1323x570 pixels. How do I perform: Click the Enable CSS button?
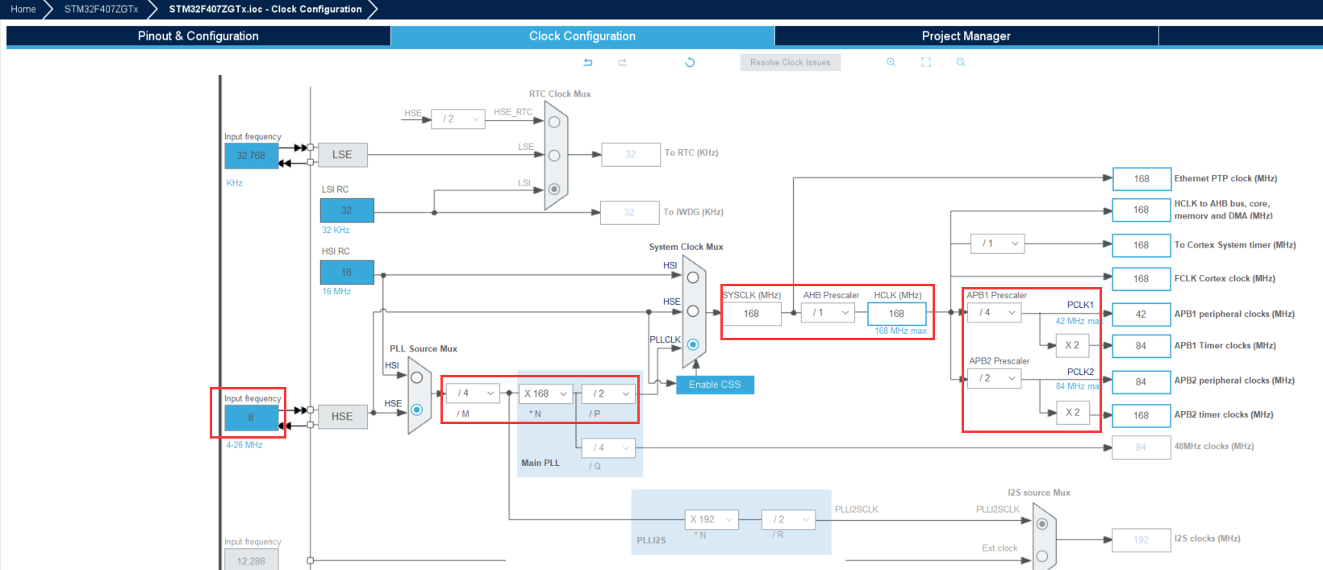pos(715,385)
